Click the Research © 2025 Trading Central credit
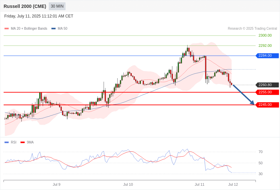This screenshot has width=280, height=190. (252, 28)
